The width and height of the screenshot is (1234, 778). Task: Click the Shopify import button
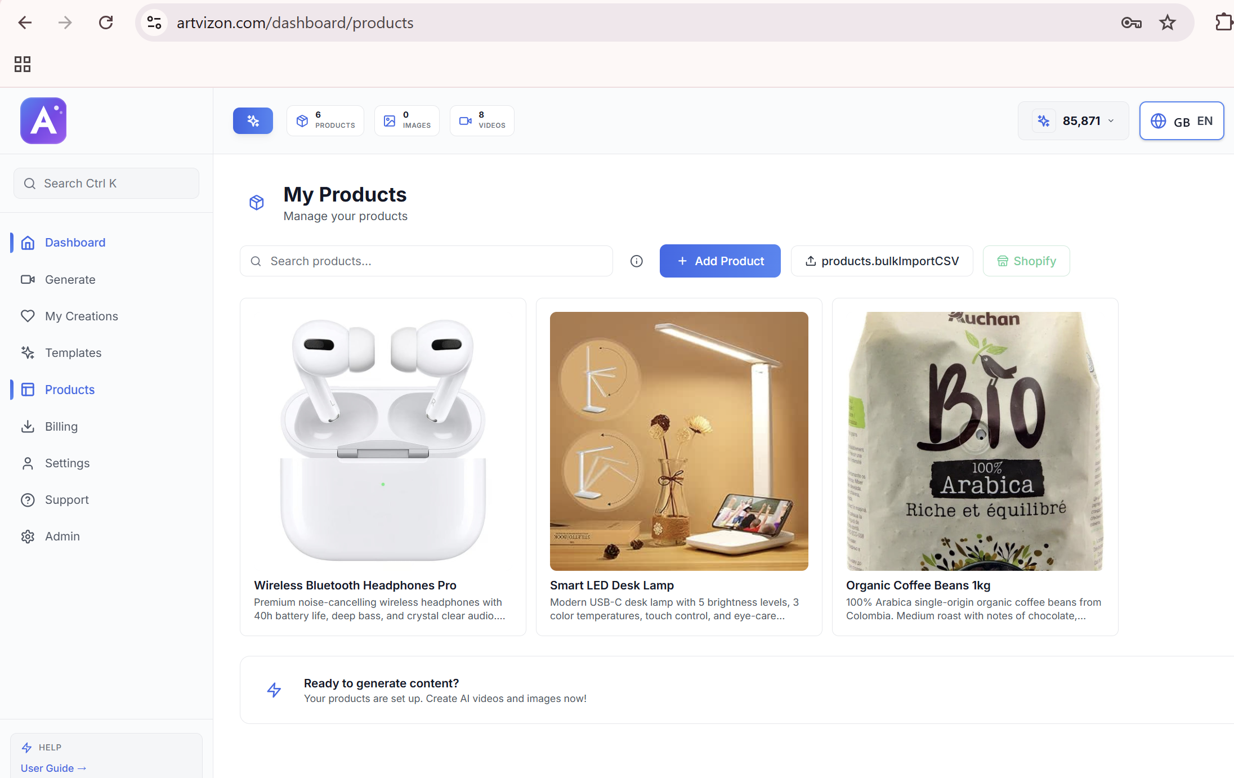click(1026, 261)
